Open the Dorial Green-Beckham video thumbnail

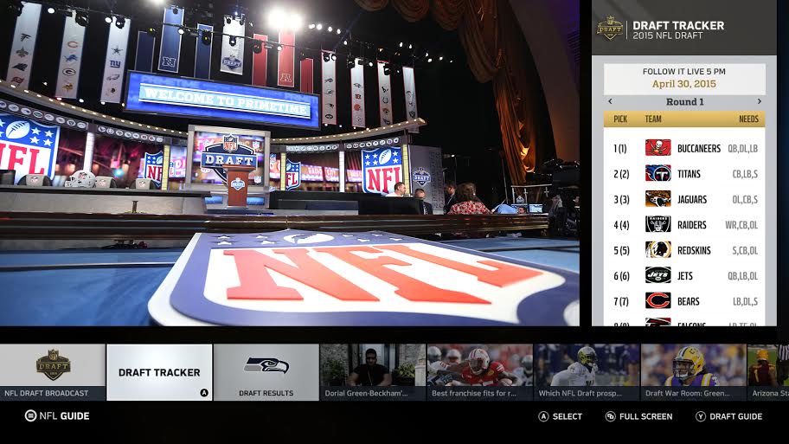coord(373,372)
